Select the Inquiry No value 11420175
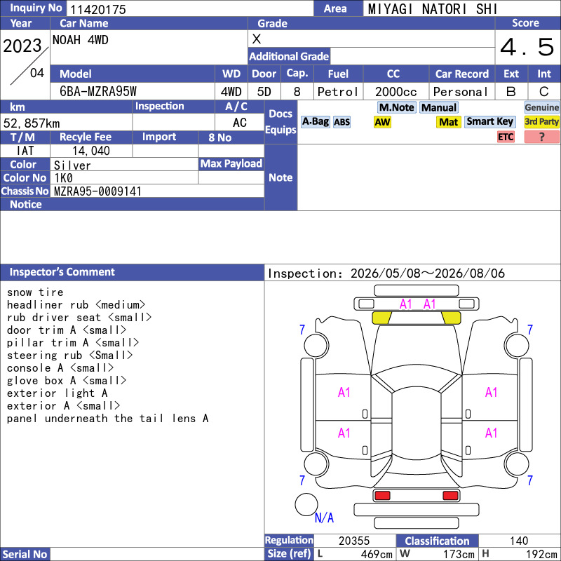The height and width of the screenshot is (561, 561). tap(98, 9)
